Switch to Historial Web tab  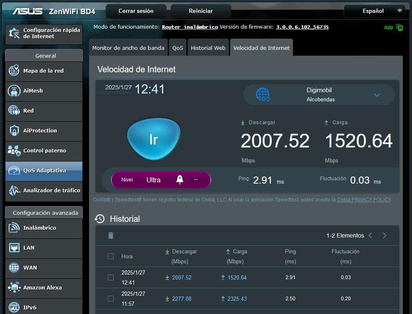coord(208,48)
